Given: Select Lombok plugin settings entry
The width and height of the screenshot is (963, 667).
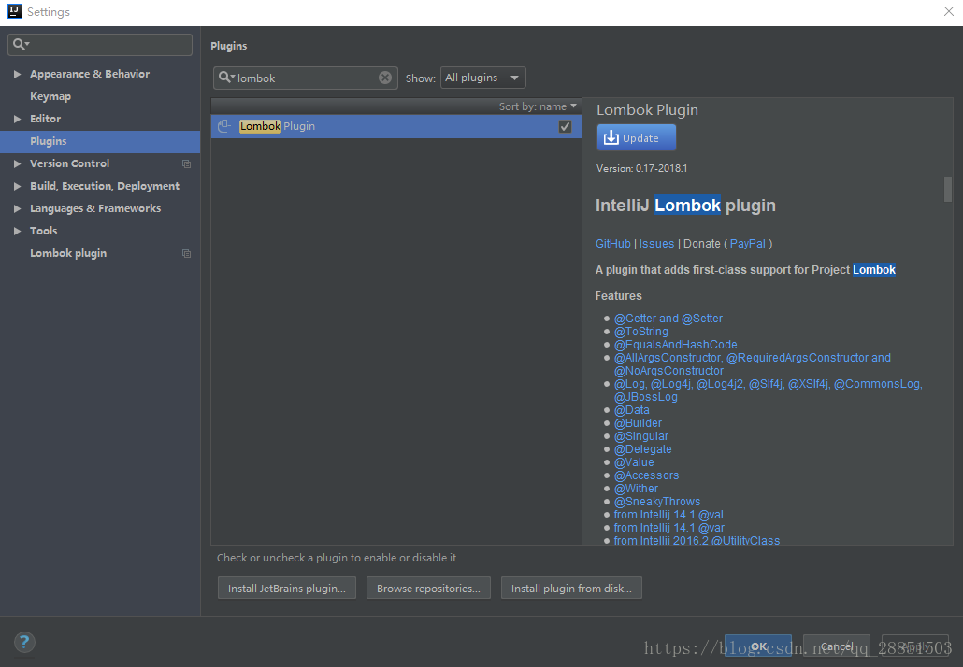Looking at the screenshot, I should [68, 253].
